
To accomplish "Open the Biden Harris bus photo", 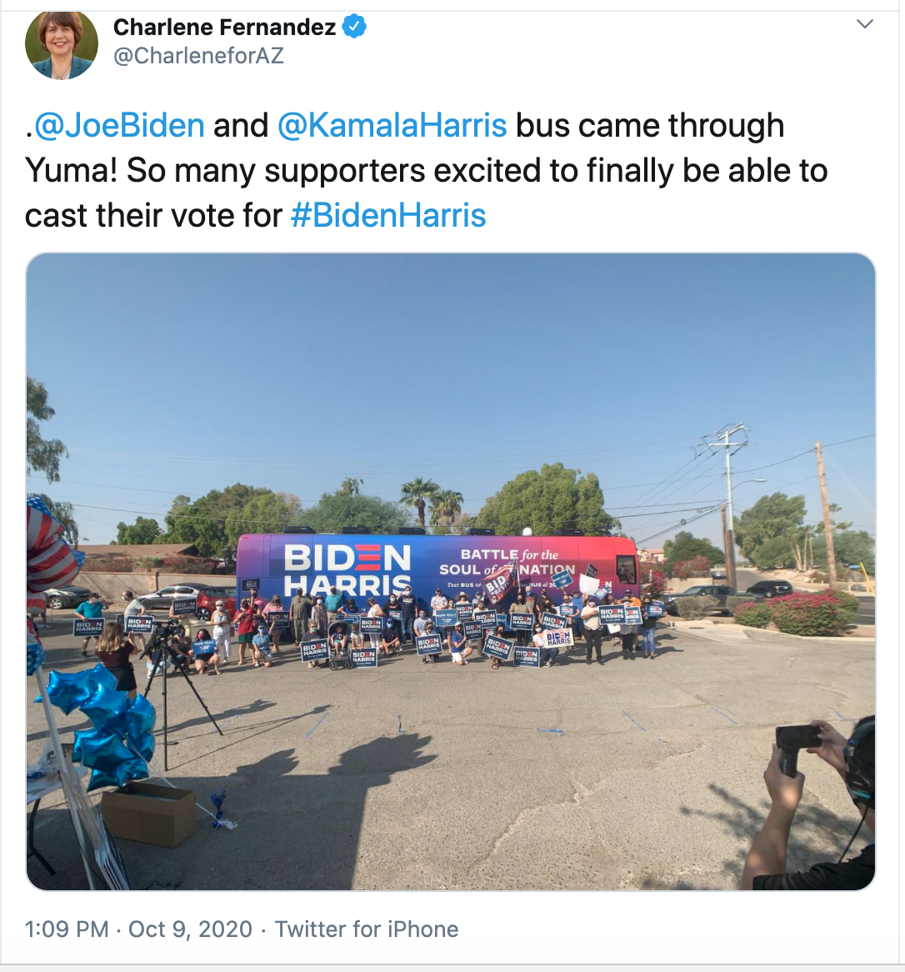I will pos(451,572).
